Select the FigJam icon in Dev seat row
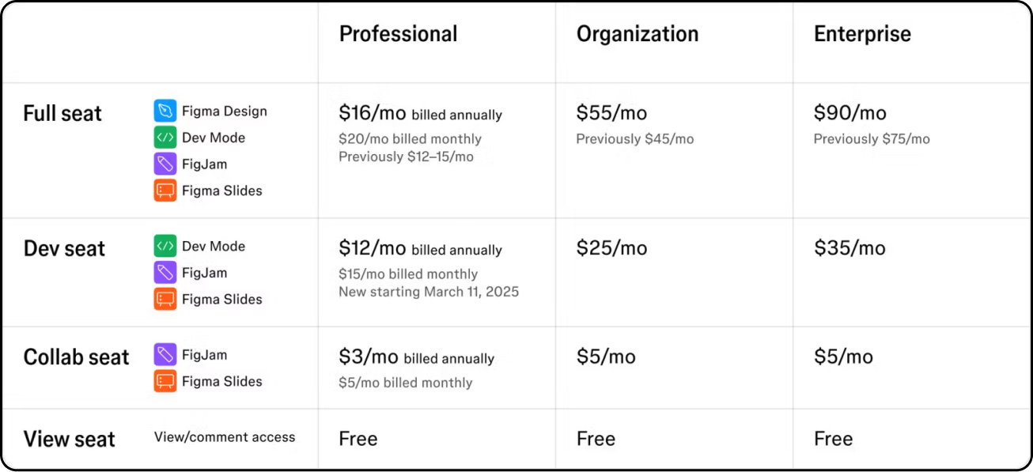The image size is (1033, 472). 165,273
